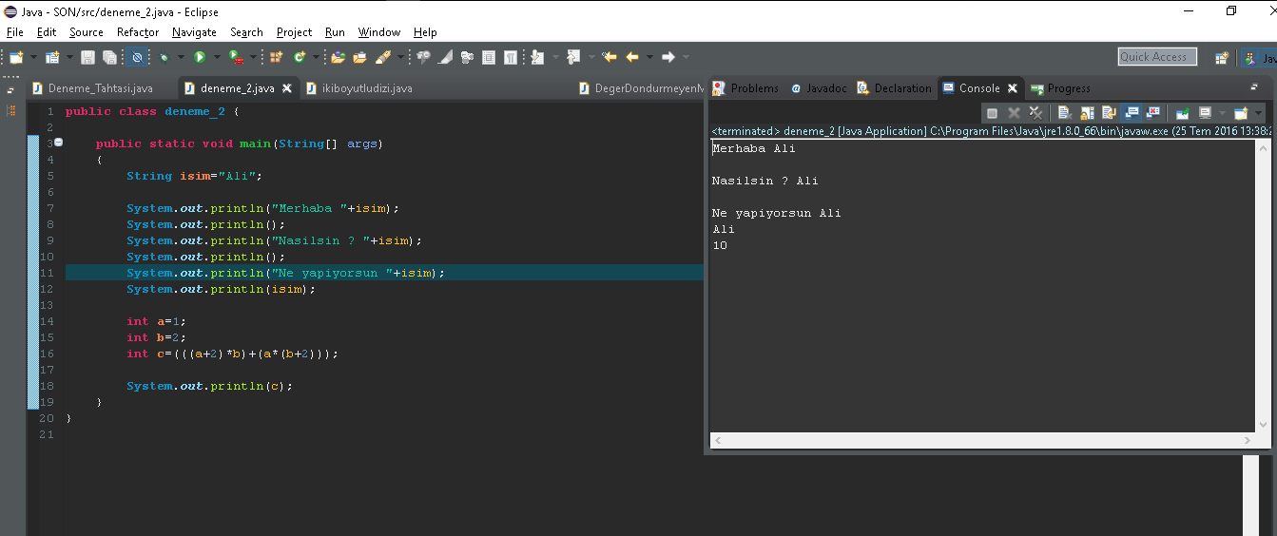Image resolution: width=1277 pixels, height=536 pixels.
Task: Open the Run button dropdown arrow
Action: tap(217, 57)
